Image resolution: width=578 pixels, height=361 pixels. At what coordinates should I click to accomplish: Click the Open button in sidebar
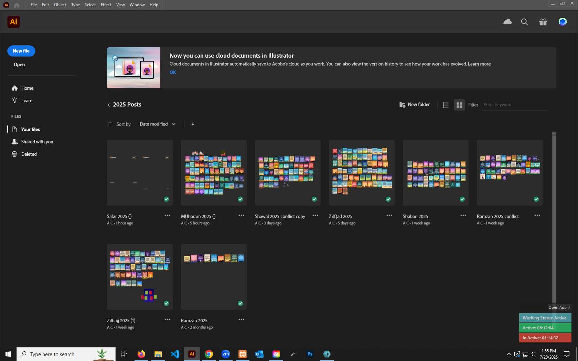pos(19,65)
